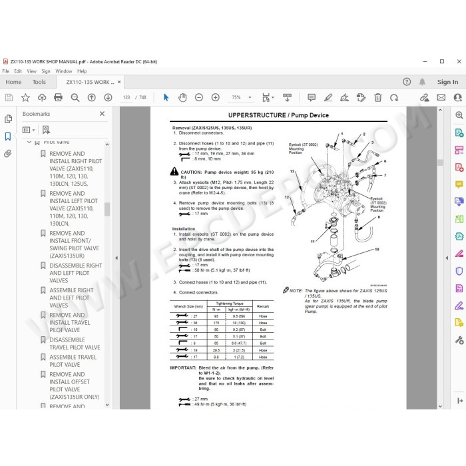Open the scrolling mode toolbar button
This screenshot has width=466, height=466.
[x=287, y=97]
